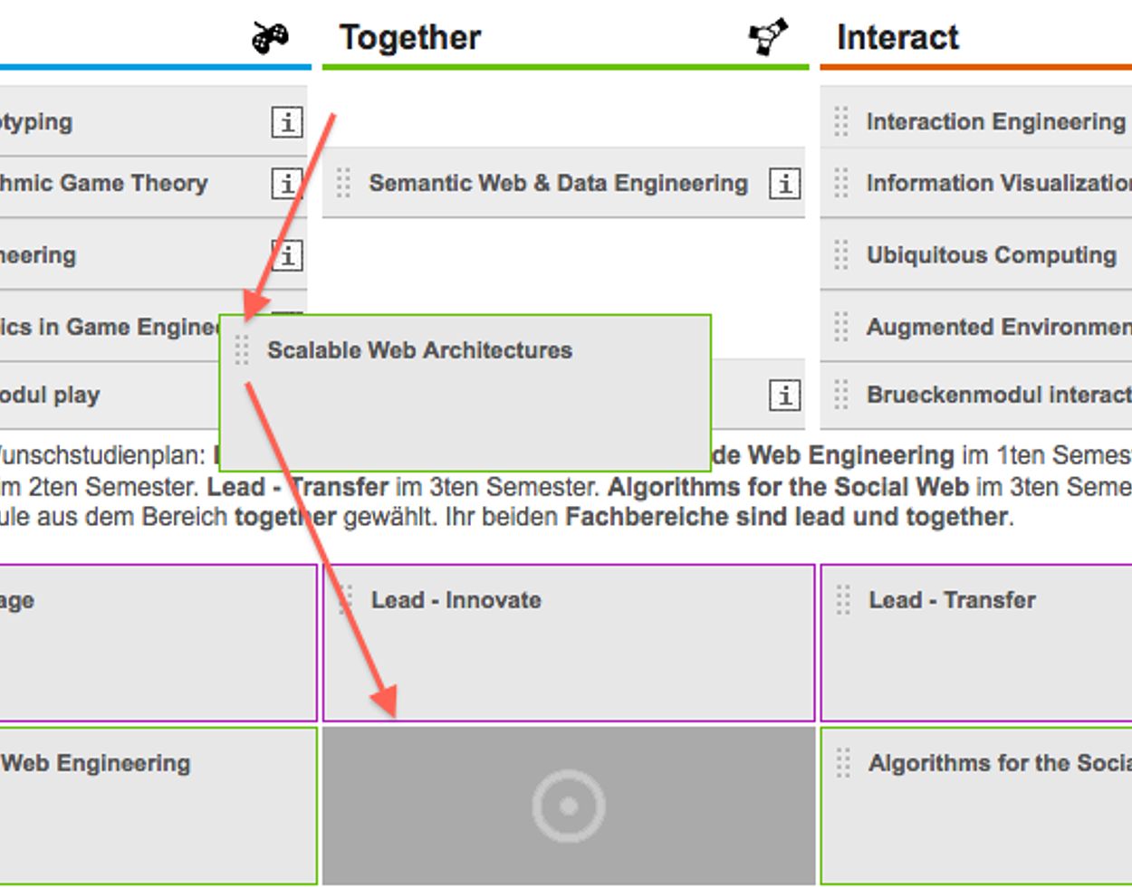This screenshot has height=887, width=1132.
Task: Click the Lead - Innovate drag handle
Action: click(345, 599)
